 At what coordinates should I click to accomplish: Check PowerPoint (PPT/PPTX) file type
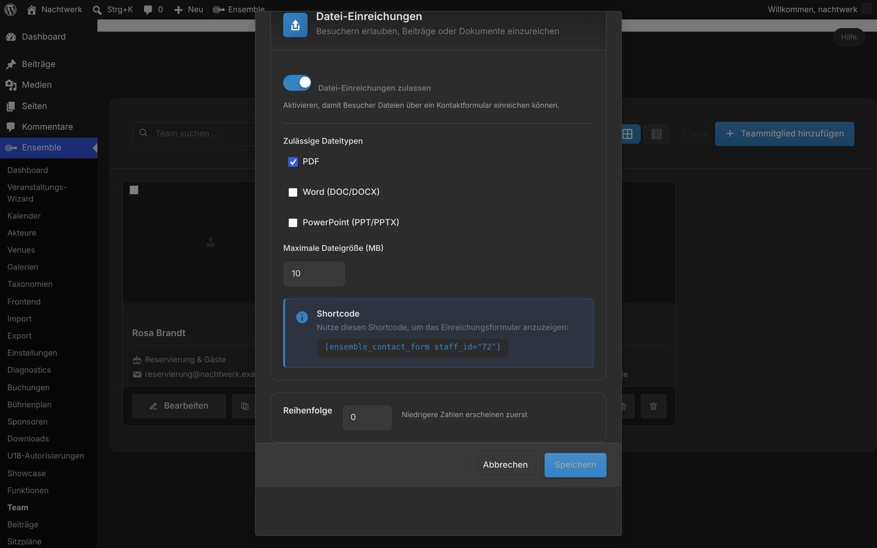293,222
